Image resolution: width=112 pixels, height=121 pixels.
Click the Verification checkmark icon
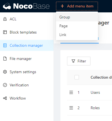pos(5,85)
